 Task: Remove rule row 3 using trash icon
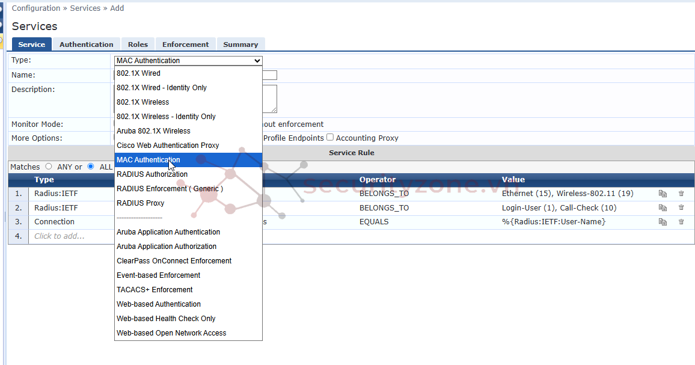click(681, 222)
